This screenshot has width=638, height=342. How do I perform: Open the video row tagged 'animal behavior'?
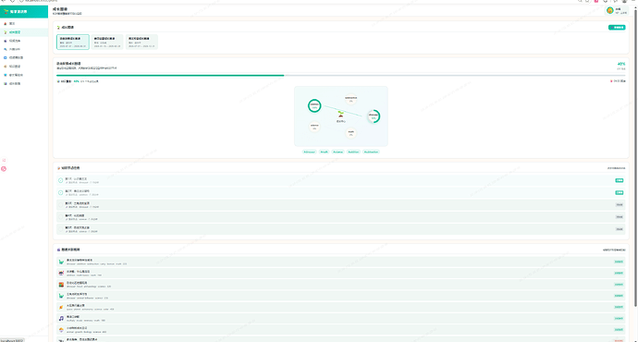[x=341, y=296]
